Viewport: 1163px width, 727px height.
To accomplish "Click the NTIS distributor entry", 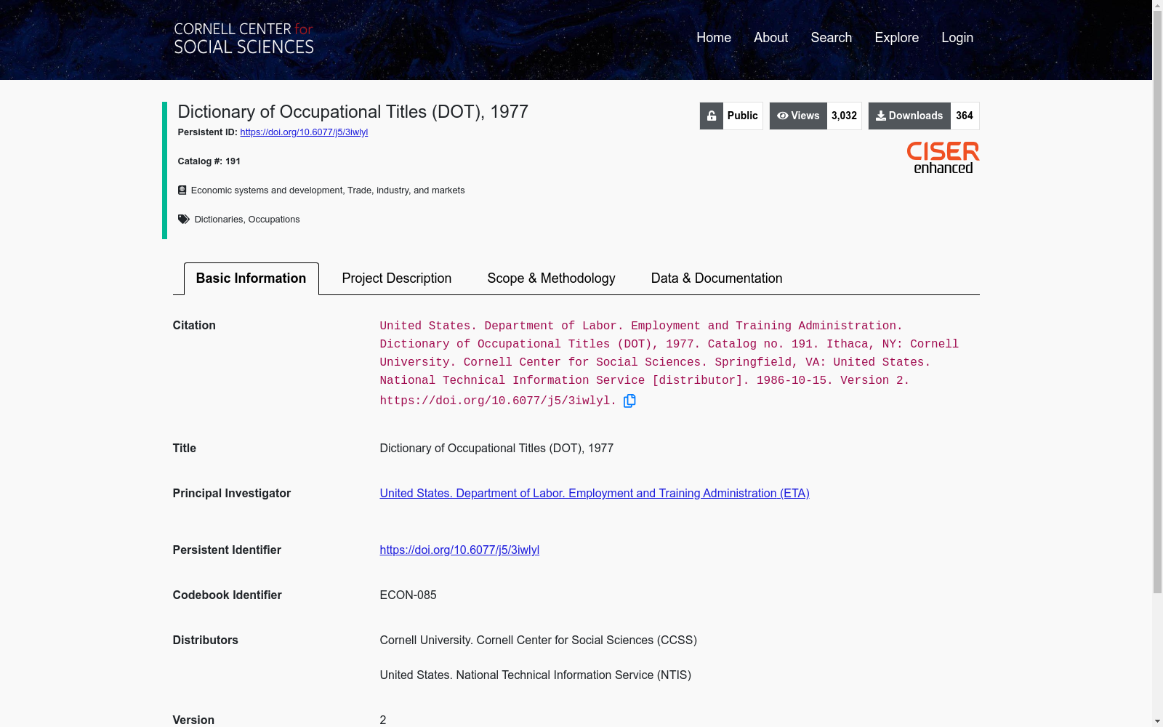I will [x=535, y=675].
